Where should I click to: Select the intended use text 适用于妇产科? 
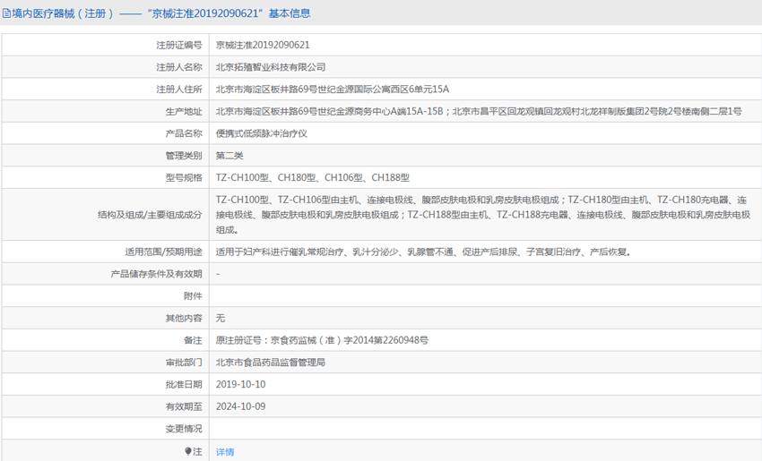tap(423, 252)
